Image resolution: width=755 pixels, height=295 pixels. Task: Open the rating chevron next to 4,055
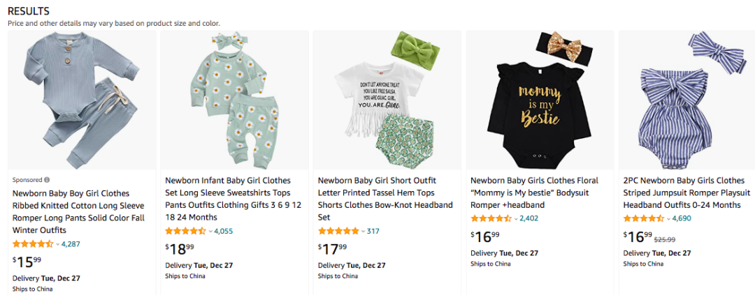(x=210, y=232)
